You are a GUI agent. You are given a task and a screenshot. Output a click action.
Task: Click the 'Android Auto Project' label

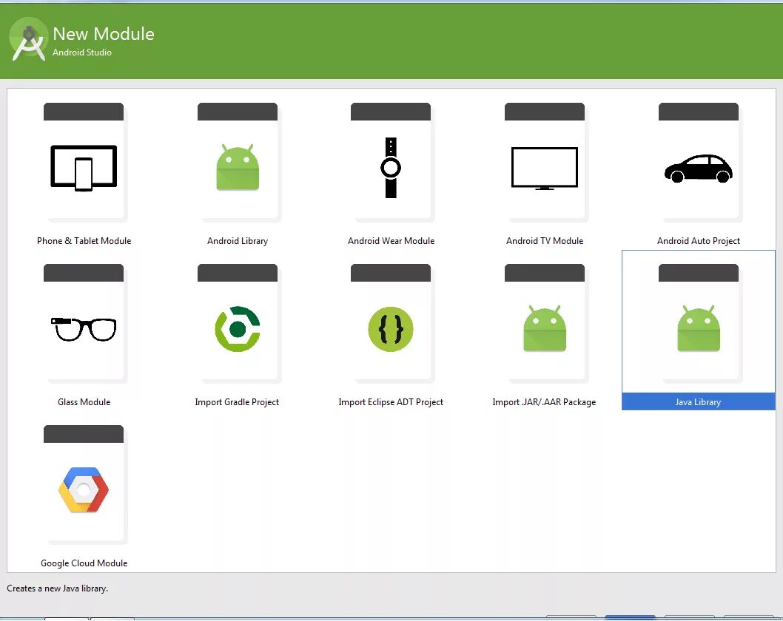698,241
